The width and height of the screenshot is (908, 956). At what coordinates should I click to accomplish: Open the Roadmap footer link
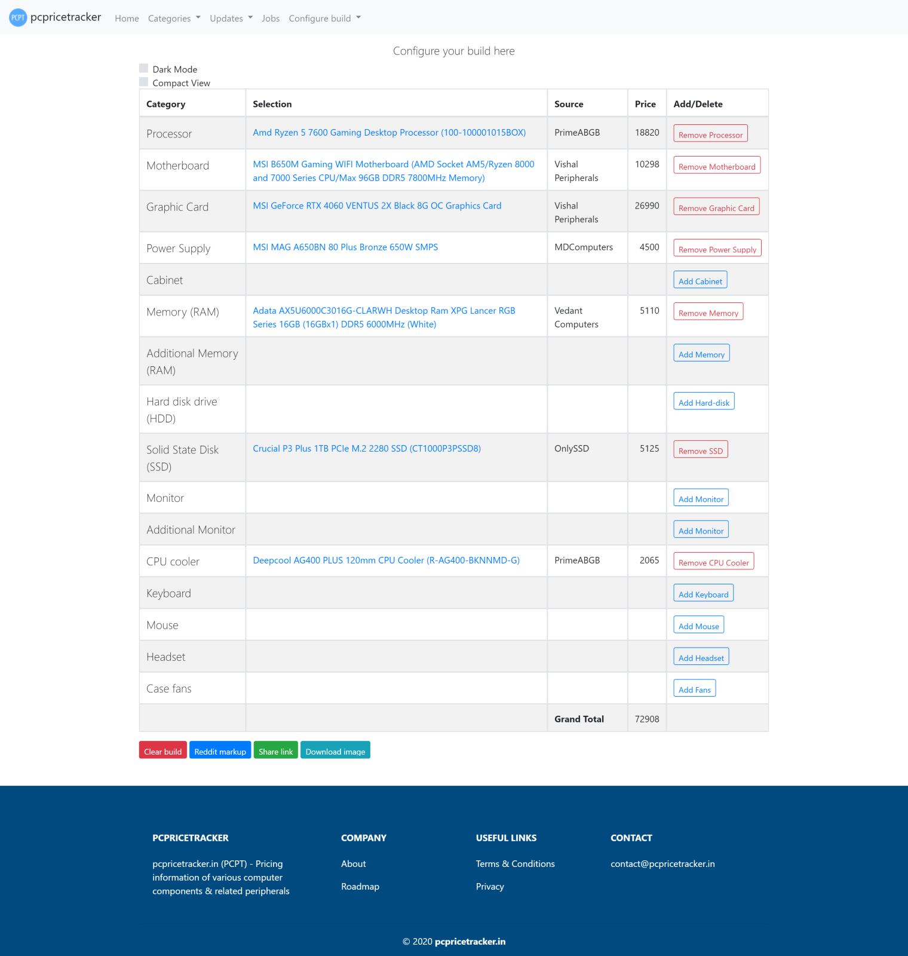(360, 887)
